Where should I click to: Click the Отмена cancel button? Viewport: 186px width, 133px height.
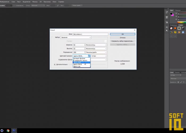pyautogui.click(x=122, y=38)
